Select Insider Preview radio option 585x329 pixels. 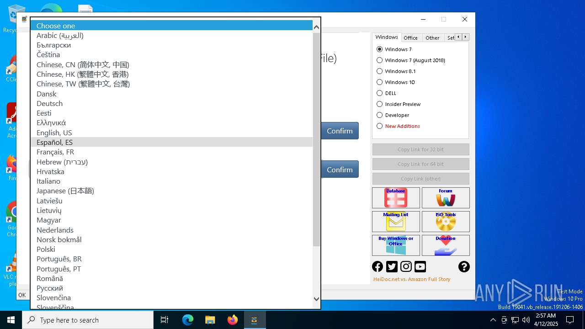[398, 104]
